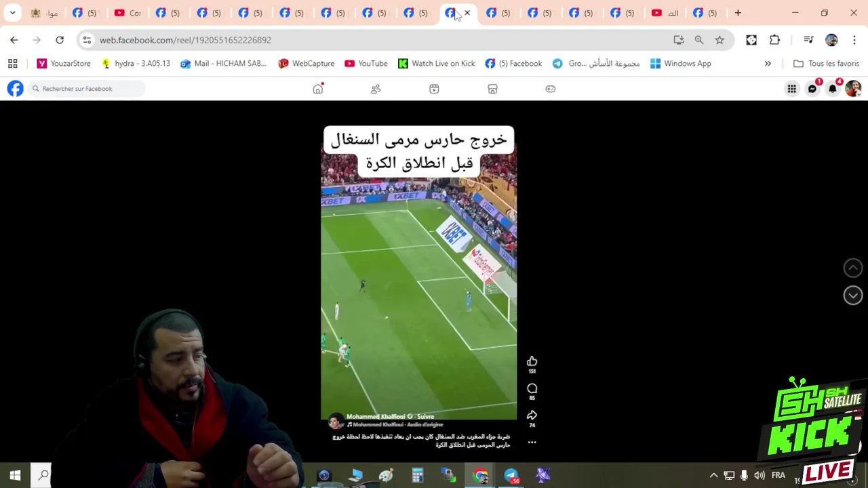Viewport: 868px width, 488px height.
Task: Open Telegram from the taskbar
Action: tap(511, 475)
